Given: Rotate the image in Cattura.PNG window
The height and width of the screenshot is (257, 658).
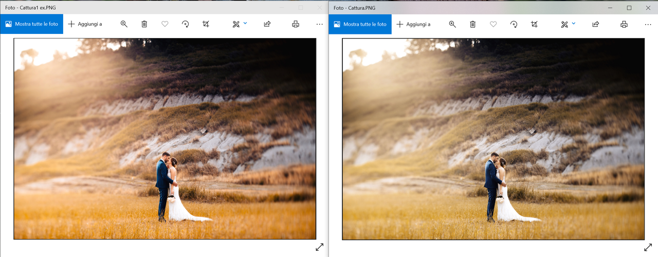Looking at the screenshot, I should (x=514, y=24).
